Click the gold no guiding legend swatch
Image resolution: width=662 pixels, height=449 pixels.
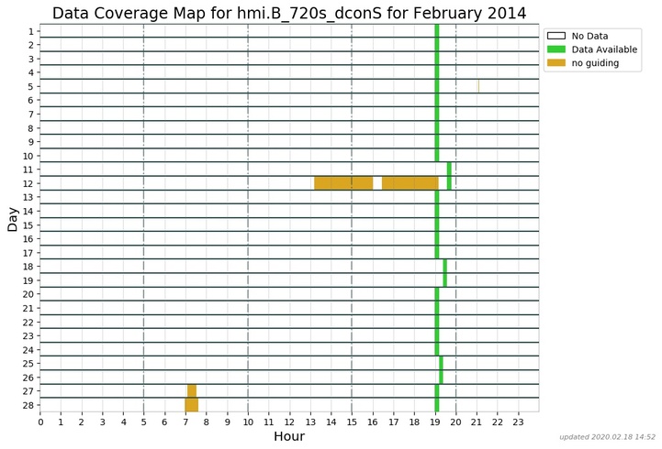coord(556,63)
